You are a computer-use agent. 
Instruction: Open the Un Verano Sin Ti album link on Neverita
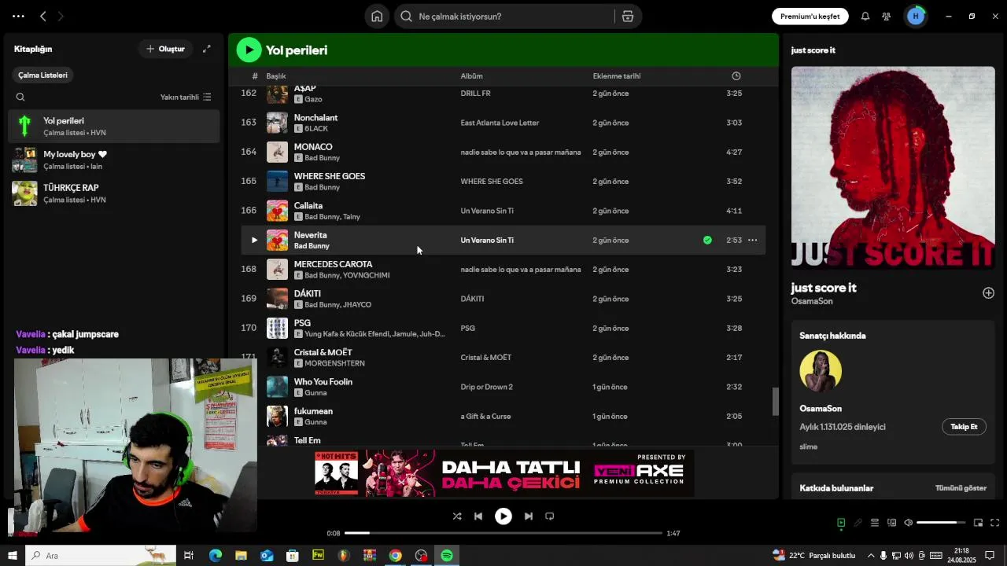pos(487,241)
